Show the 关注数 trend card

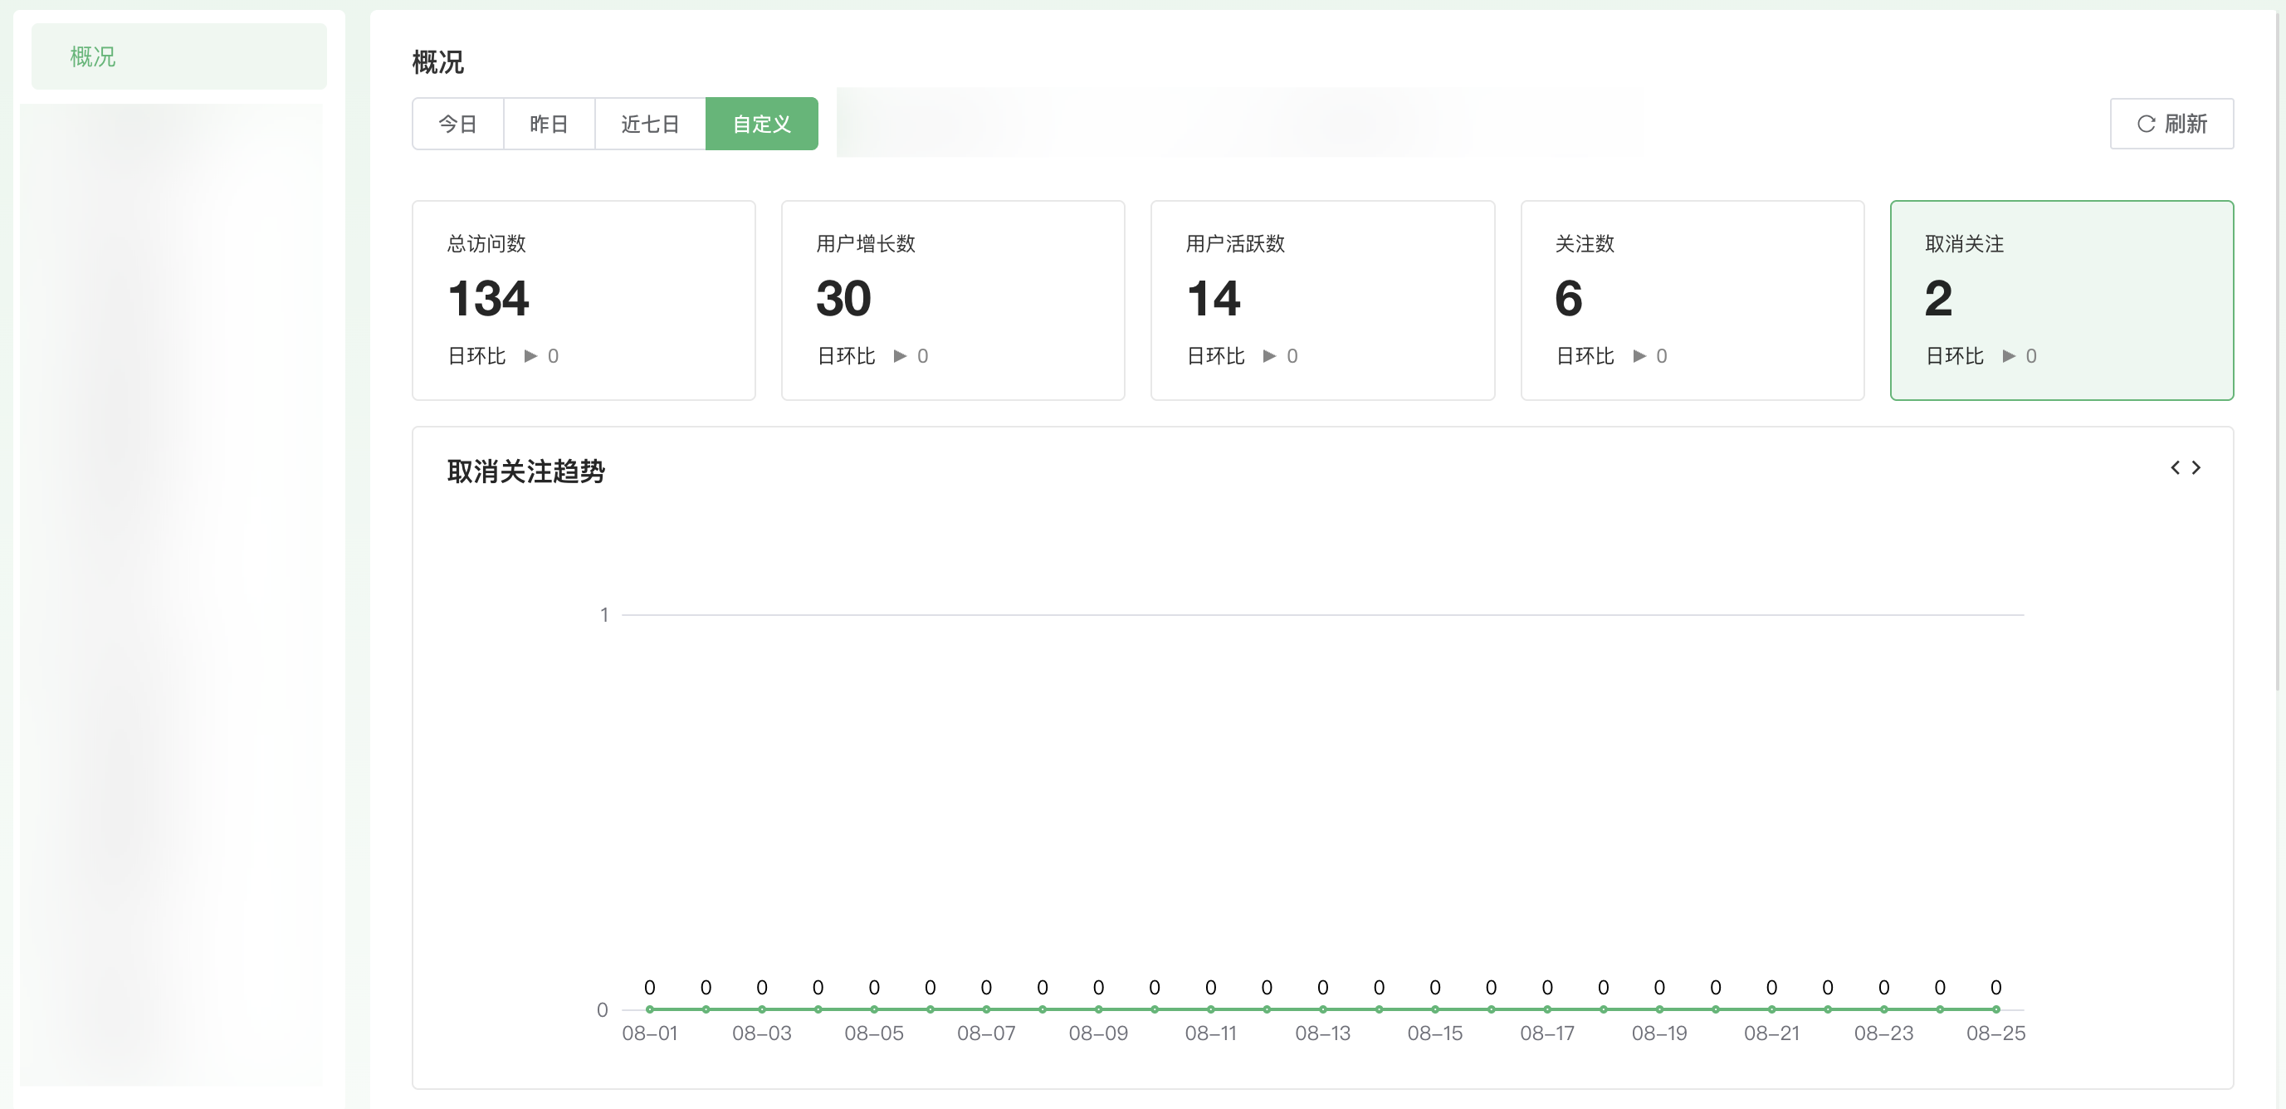tap(1692, 300)
